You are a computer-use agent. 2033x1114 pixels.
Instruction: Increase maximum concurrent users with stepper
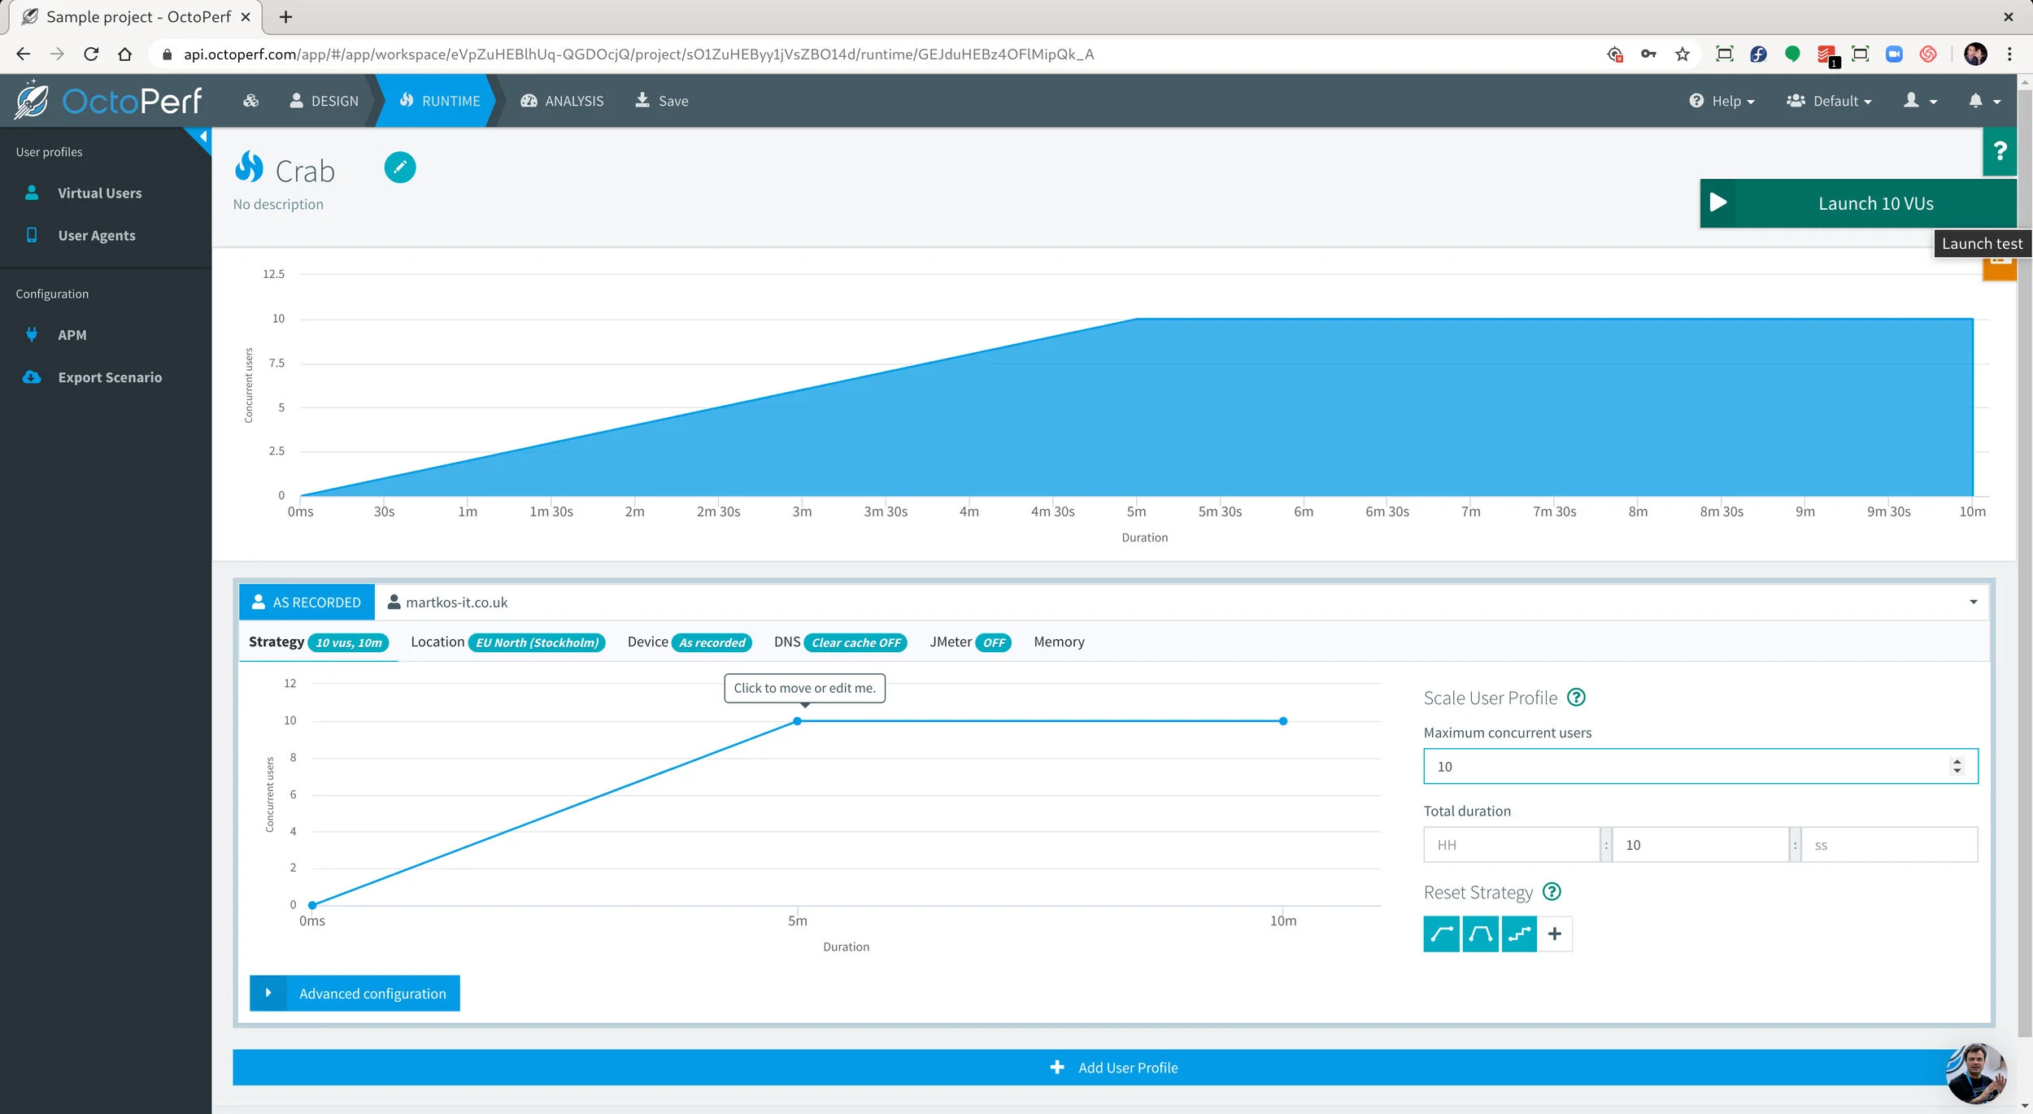(1957, 761)
